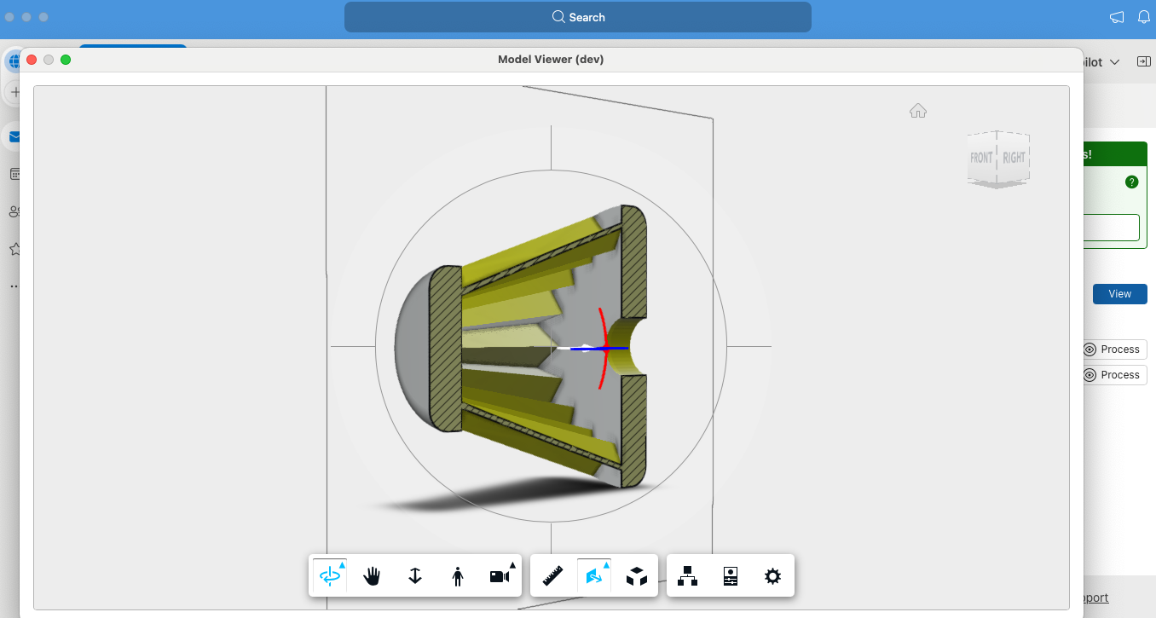Click the RIGHT face of view cube
The image size is (1156, 618).
[1014, 158]
